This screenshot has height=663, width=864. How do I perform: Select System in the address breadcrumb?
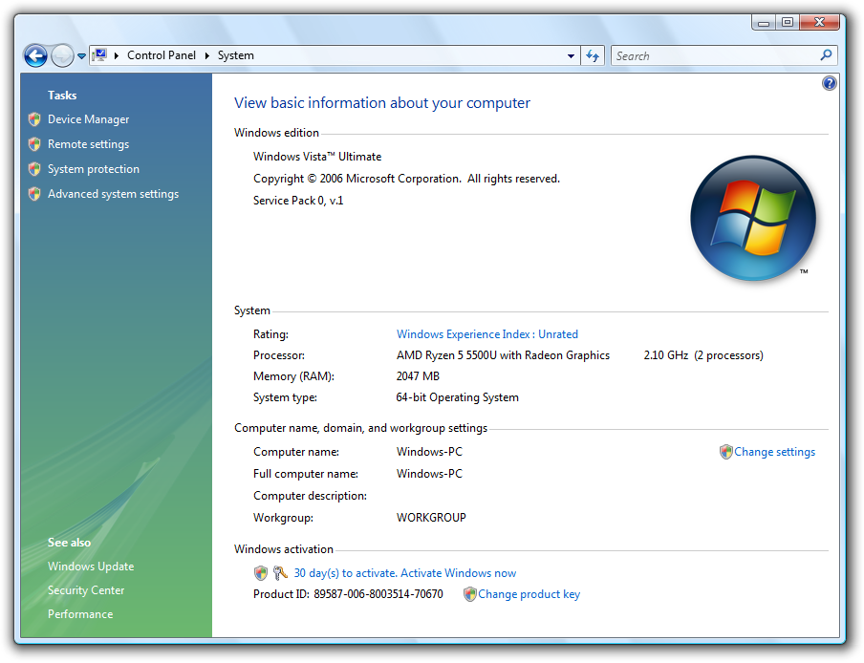[236, 55]
